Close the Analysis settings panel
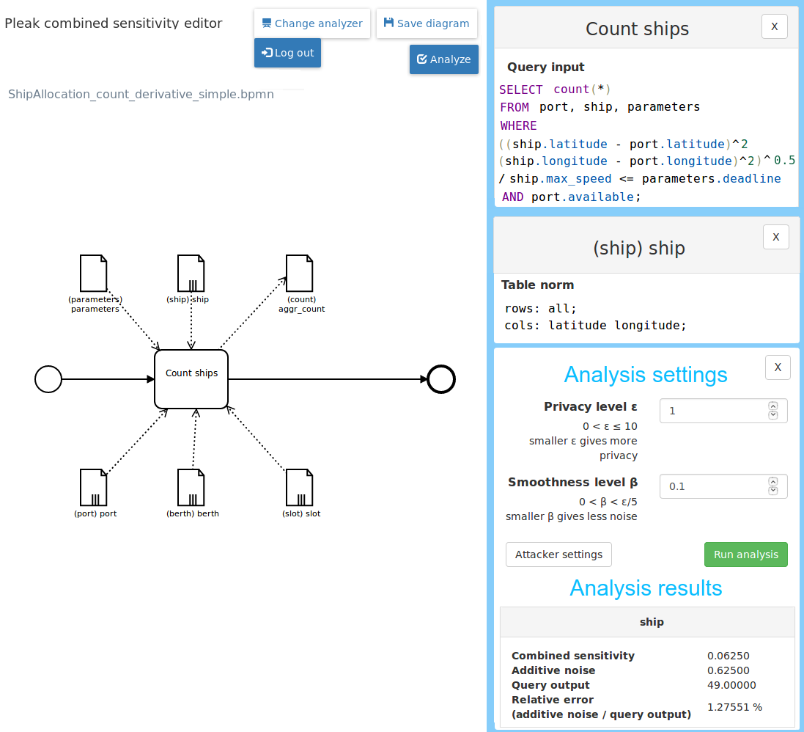This screenshot has height=732, width=804. click(778, 367)
